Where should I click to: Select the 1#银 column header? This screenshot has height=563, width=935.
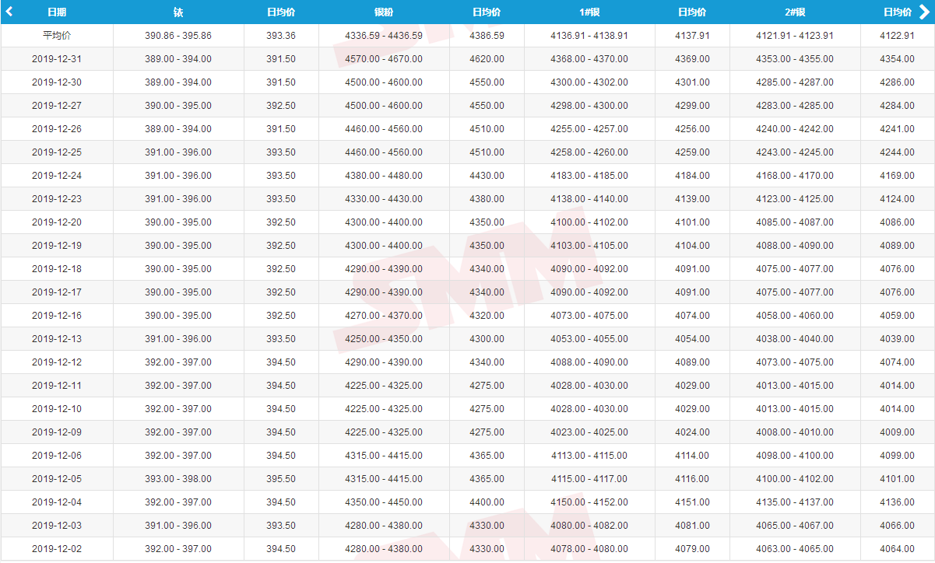(589, 12)
